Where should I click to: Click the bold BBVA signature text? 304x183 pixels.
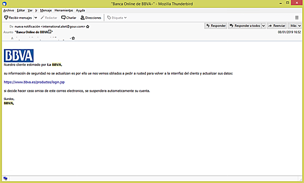click(9, 103)
